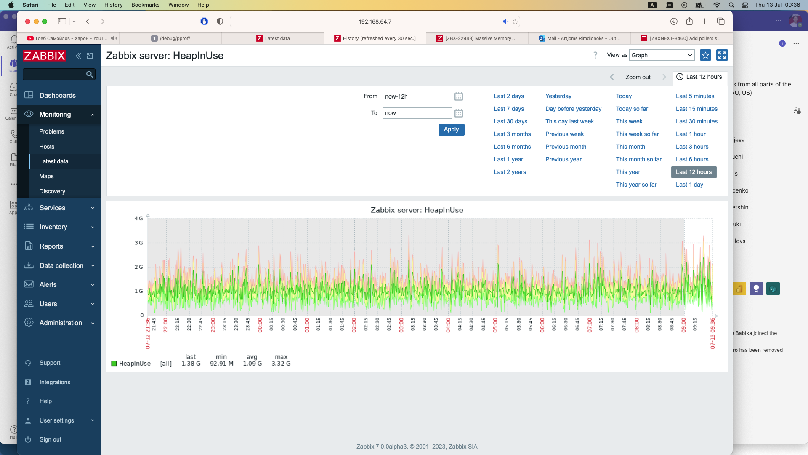Image resolution: width=808 pixels, height=455 pixels.
Task: Mute audio on the YouTube tab
Action: click(x=114, y=38)
